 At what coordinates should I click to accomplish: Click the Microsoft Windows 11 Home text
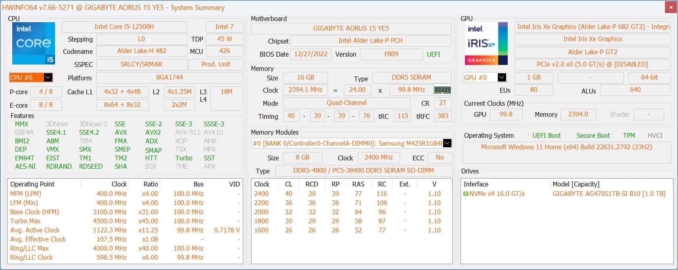pos(566,147)
